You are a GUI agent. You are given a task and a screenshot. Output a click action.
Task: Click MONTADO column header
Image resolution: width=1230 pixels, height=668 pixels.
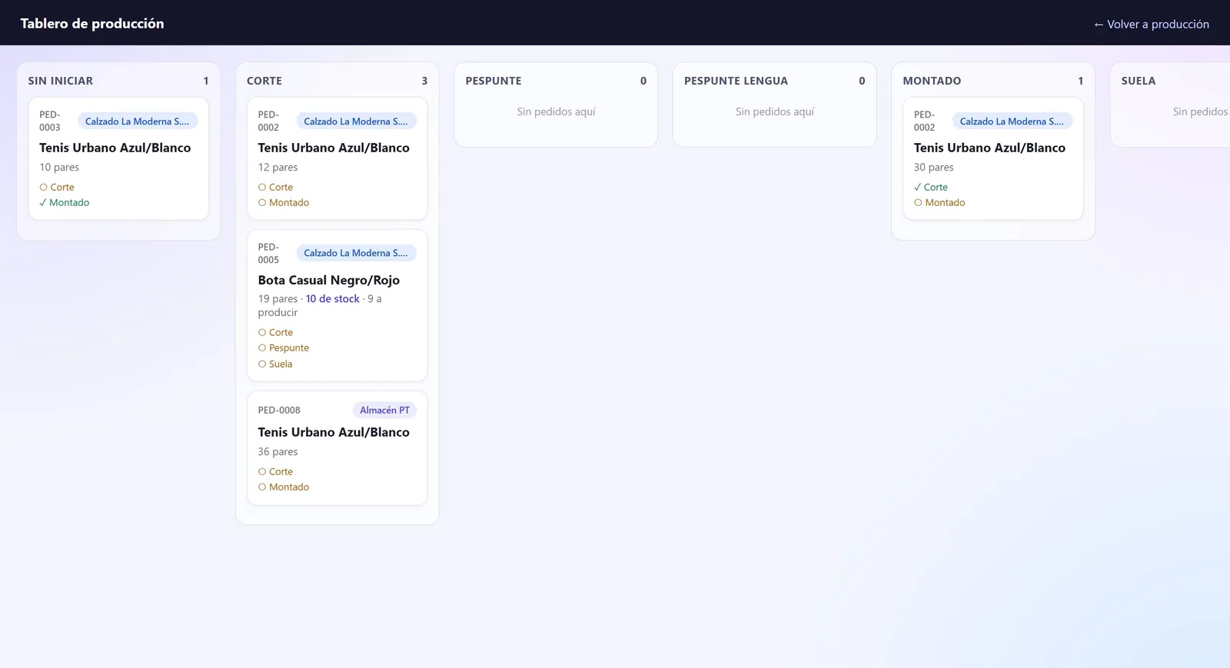pos(932,81)
